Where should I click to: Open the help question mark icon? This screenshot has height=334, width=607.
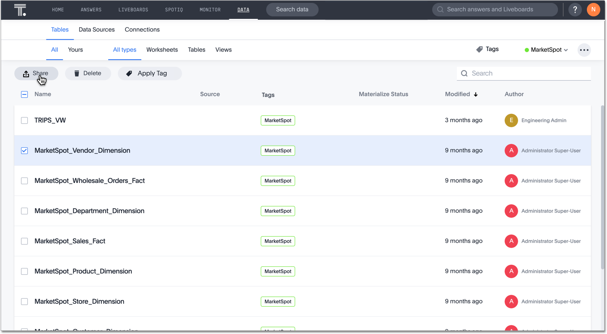pyautogui.click(x=575, y=10)
